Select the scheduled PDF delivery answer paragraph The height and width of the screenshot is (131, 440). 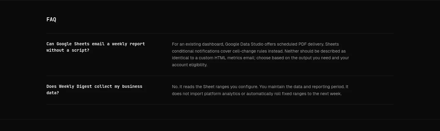260,54
